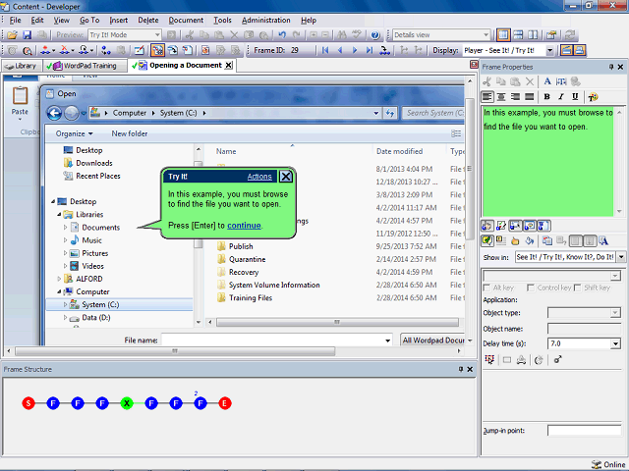The image size is (629, 471).
Task: Open the File menu
Action: [x=16, y=20]
